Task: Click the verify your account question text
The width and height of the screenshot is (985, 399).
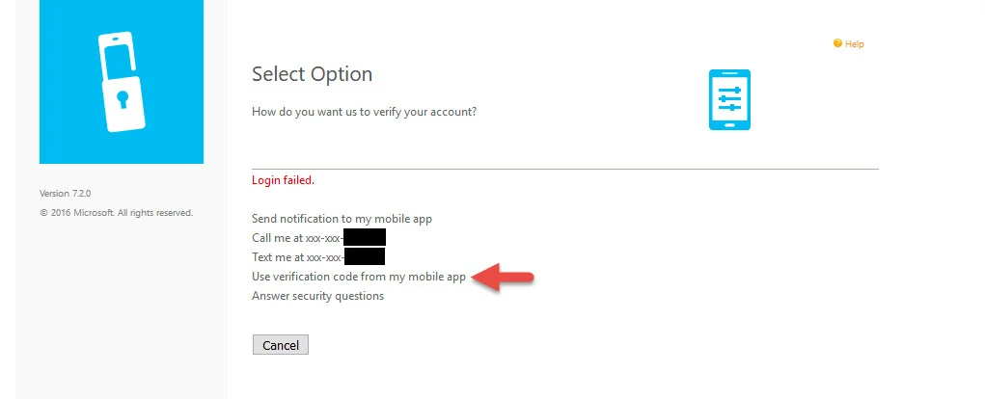Action: pyautogui.click(x=365, y=112)
